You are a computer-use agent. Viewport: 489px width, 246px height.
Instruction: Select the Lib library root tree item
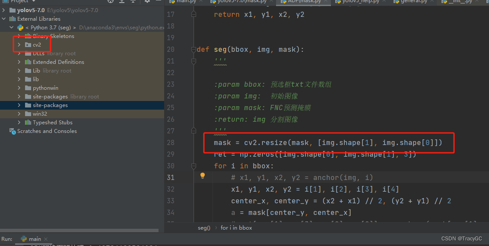tap(82, 71)
